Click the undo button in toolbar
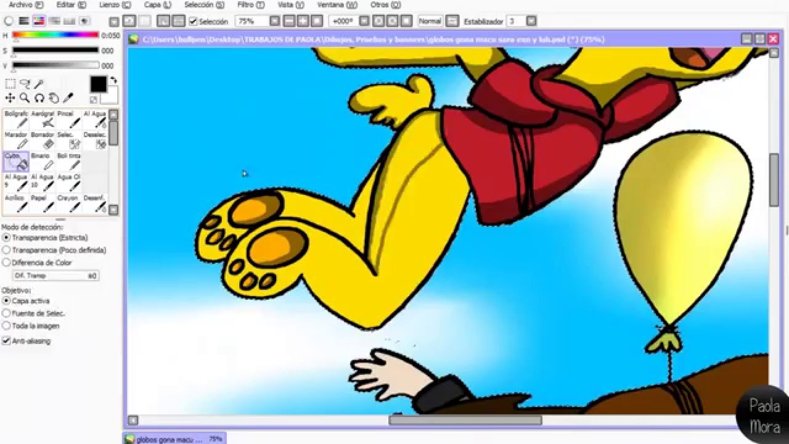The width and height of the screenshot is (789, 444). [x=129, y=21]
